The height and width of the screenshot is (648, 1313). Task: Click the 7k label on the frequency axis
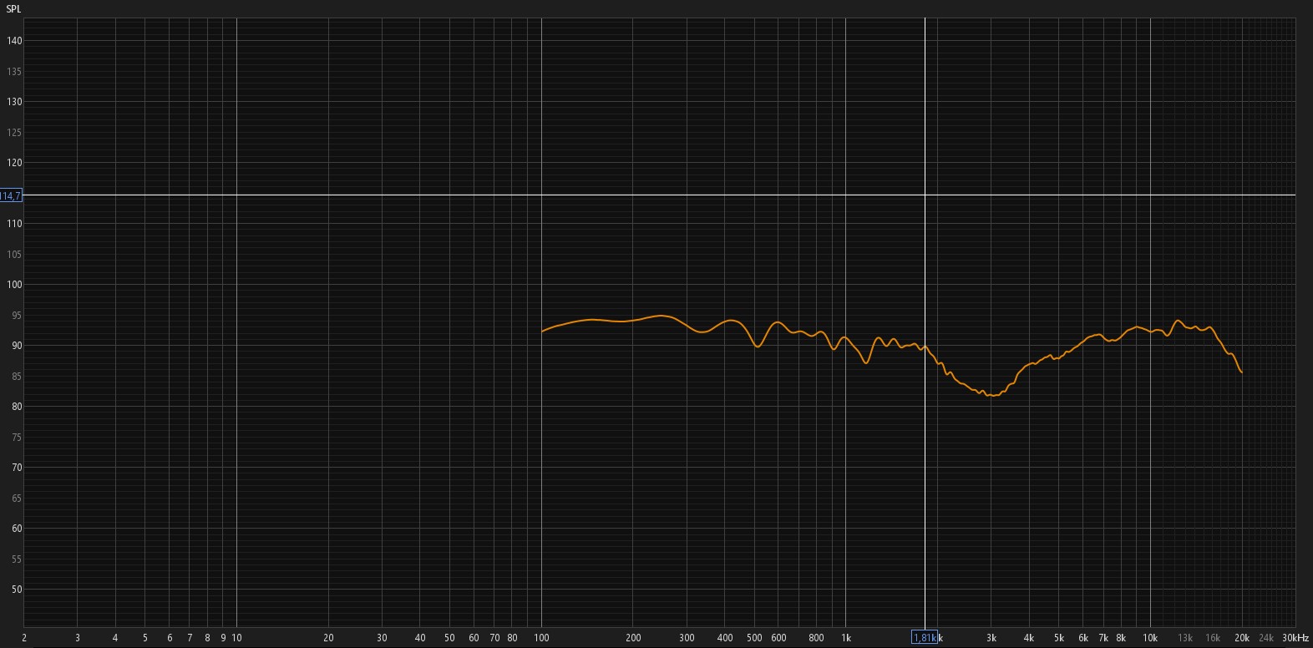point(1103,638)
